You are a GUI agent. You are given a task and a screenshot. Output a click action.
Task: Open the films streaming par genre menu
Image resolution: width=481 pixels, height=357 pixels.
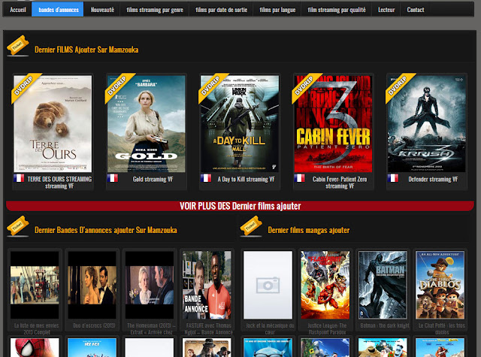point(154,10)
